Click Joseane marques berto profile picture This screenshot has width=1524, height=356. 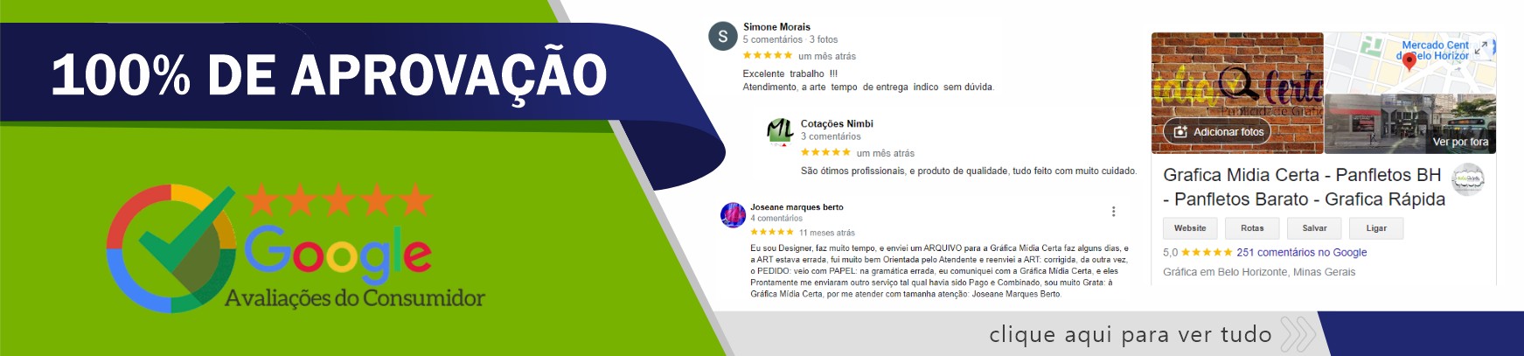tap(733, 214)
